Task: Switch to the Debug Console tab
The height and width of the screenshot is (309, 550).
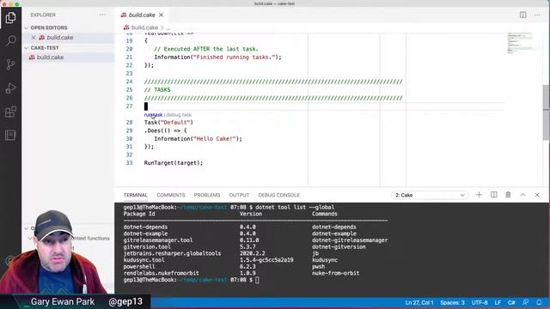Action: coord(278,195)
